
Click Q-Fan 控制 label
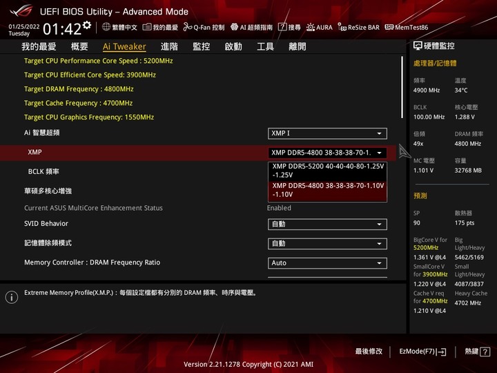pos(209,27)
